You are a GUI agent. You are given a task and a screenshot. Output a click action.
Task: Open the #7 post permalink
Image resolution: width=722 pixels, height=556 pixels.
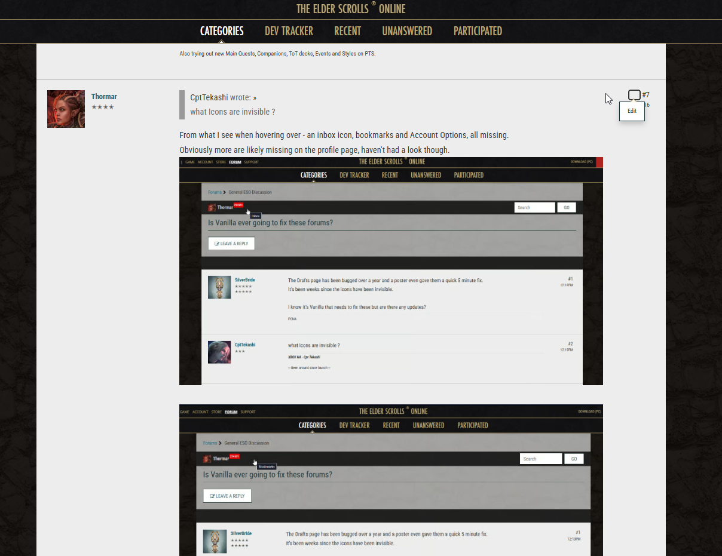coord(645,95)
